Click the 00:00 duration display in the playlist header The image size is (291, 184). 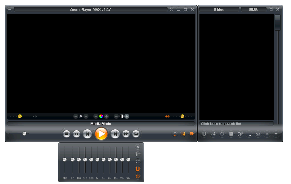pos(254,10)
